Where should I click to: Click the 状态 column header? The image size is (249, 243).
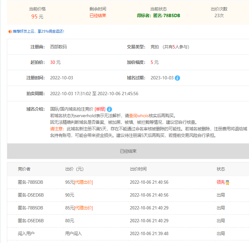point(221,169)
